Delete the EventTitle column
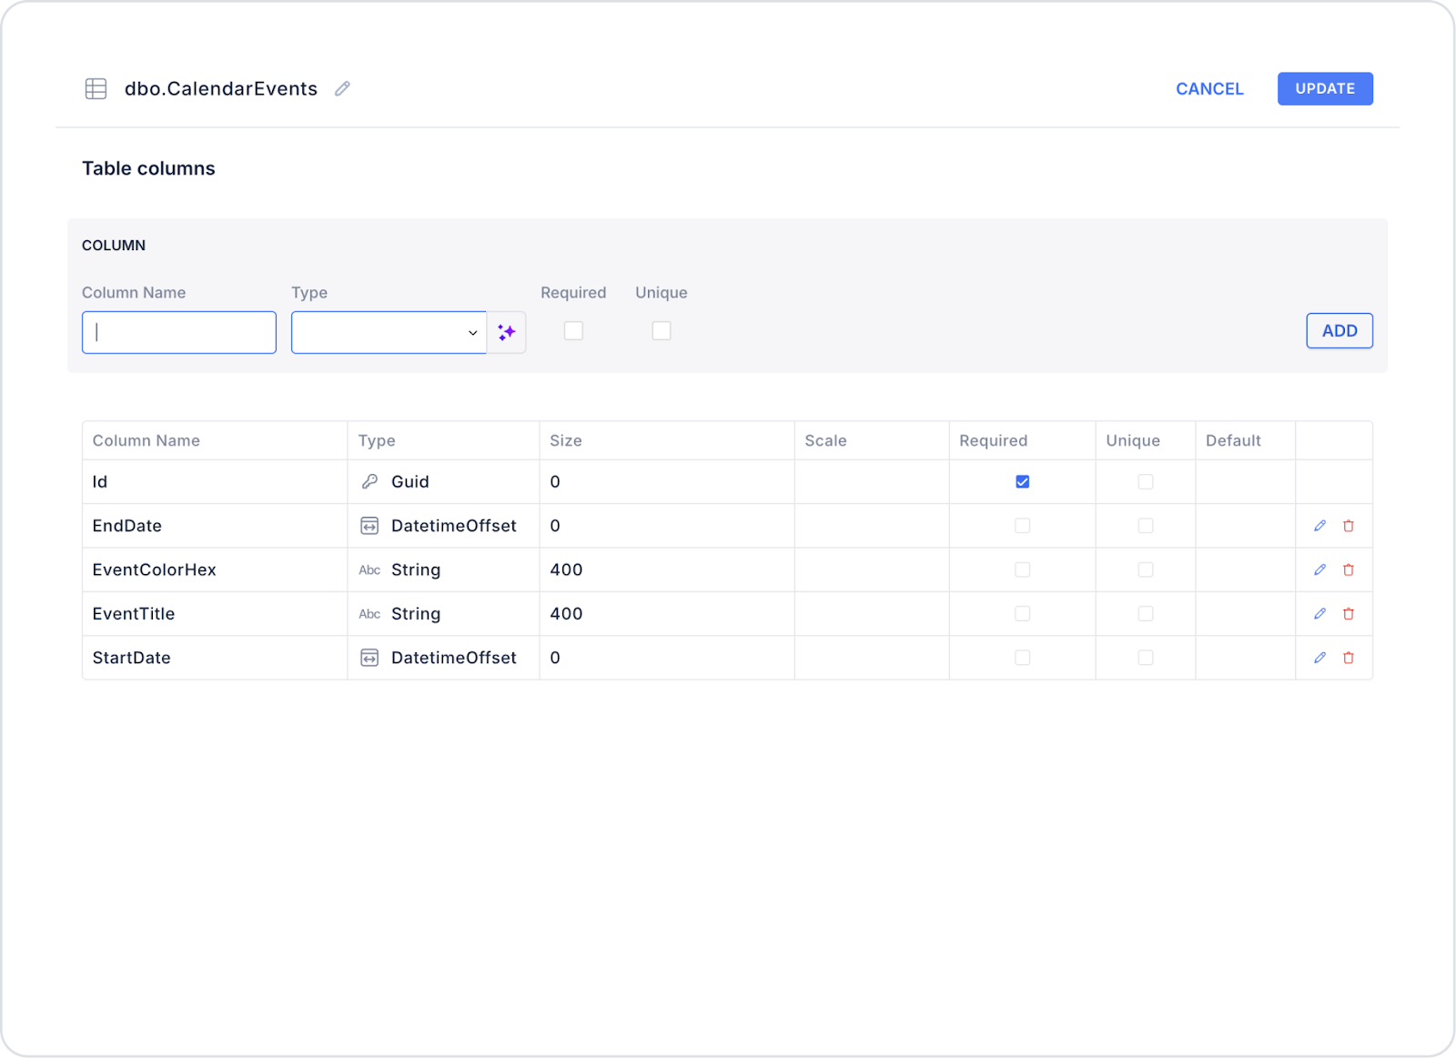Viewport: 1456px width, 1058px height. tap(1349, 613)
